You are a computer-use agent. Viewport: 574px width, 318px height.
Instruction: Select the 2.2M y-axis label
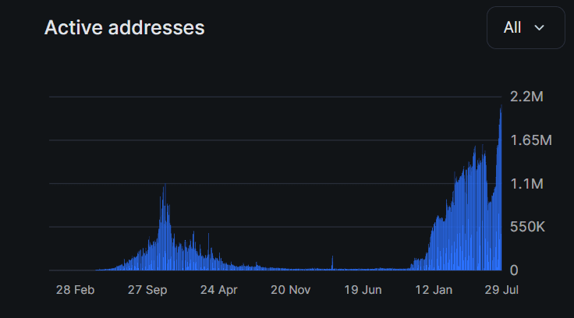526,97
